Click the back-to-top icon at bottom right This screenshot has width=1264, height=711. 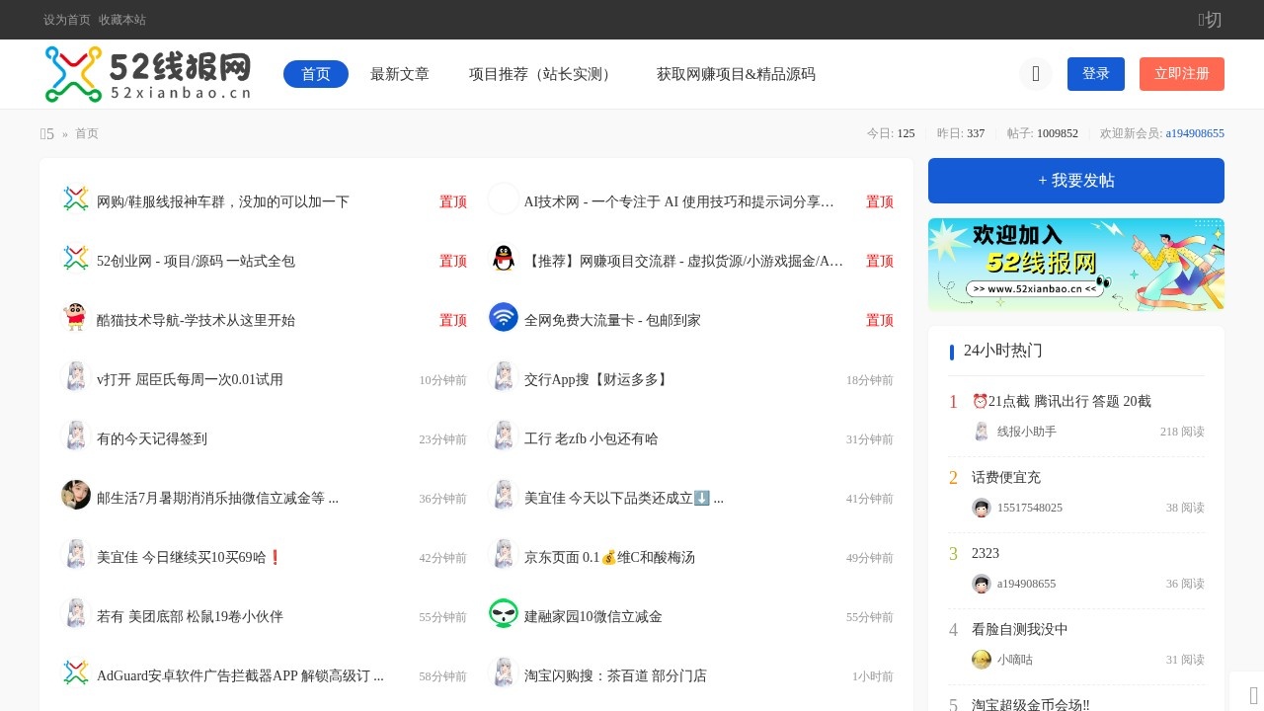[1253, 695]
